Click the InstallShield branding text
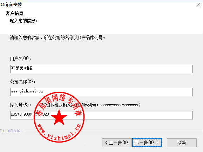This screenshot has height=152, width=203. pyautogui.click(x=10, y=131)
